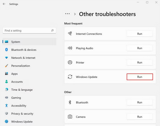
Task: Click the Internet Connections label
Action: [89, 34]
